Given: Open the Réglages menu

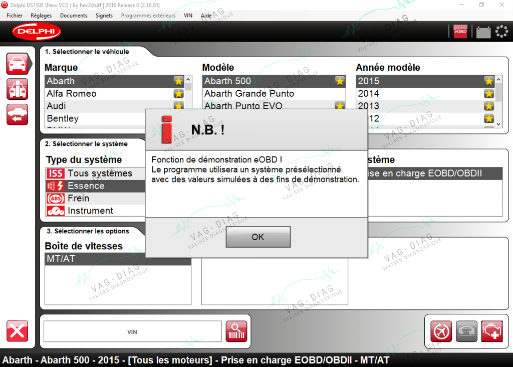Looking at the screenshot, I should click(41, 16).
